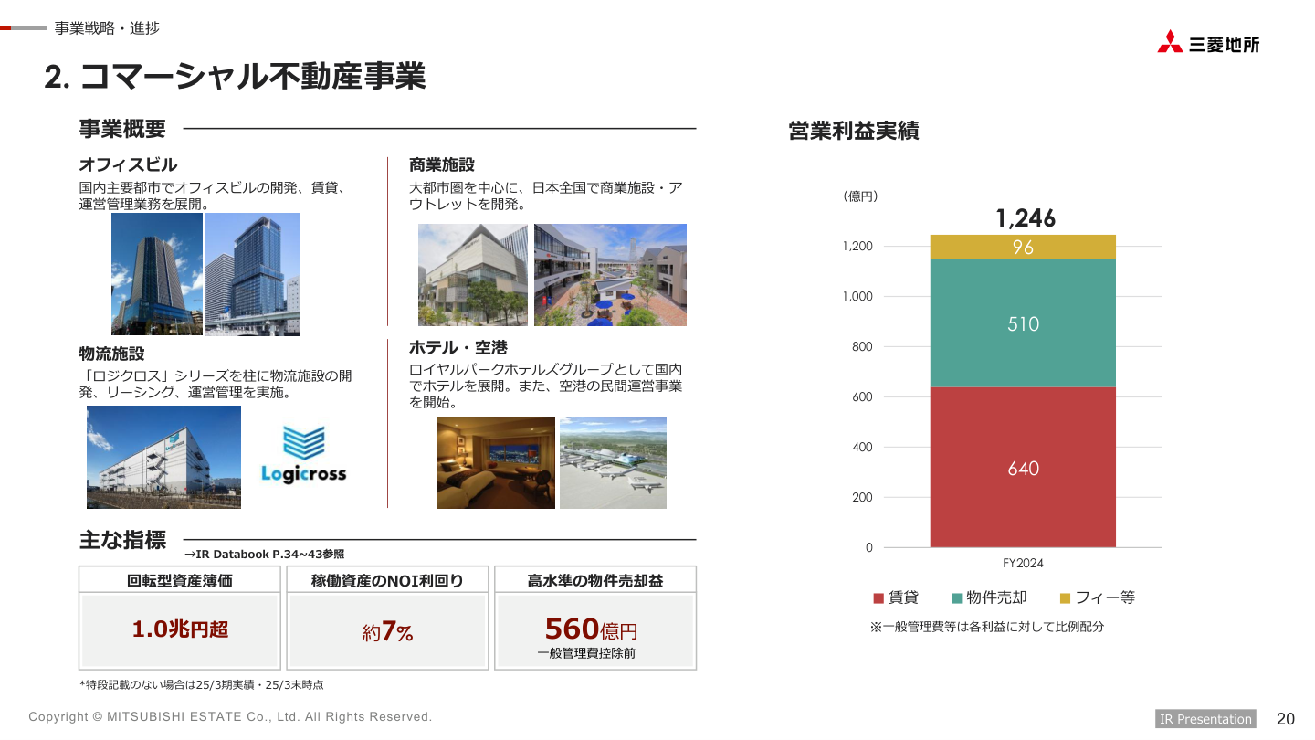
Task: Select the teal 510 bar segment
Action: pos(1023,323)
